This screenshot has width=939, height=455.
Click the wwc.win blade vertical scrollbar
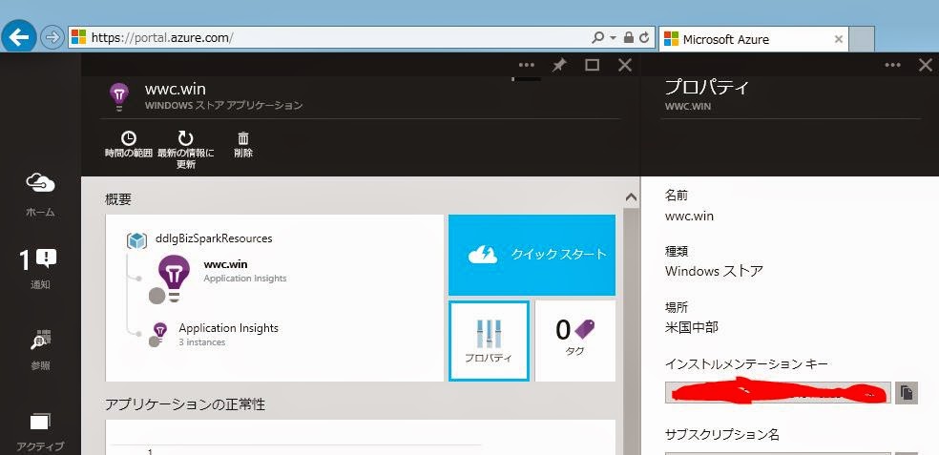point(631,330)
